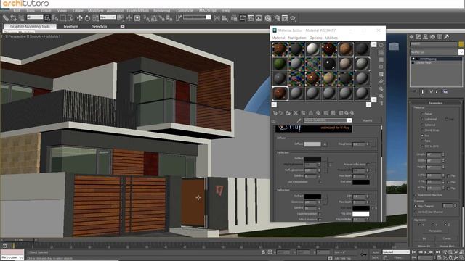Click the Center button under Alignment

coord(447,239)
